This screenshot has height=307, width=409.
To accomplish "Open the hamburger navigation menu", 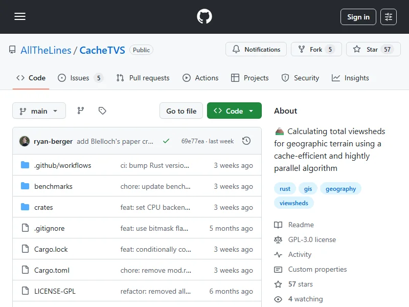I will (20, 17).
